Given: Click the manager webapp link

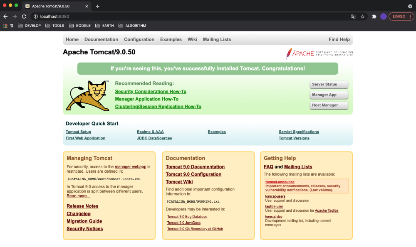Looking at the screenshot, I should coord(131,166).
